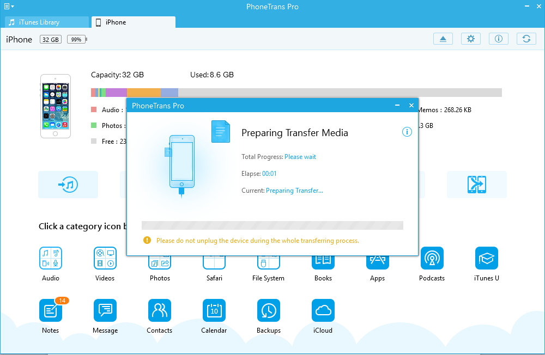Open the Videos category icon
Image resolution: width=545 pixels, height=355 pixels.
[x=105, y=259]
